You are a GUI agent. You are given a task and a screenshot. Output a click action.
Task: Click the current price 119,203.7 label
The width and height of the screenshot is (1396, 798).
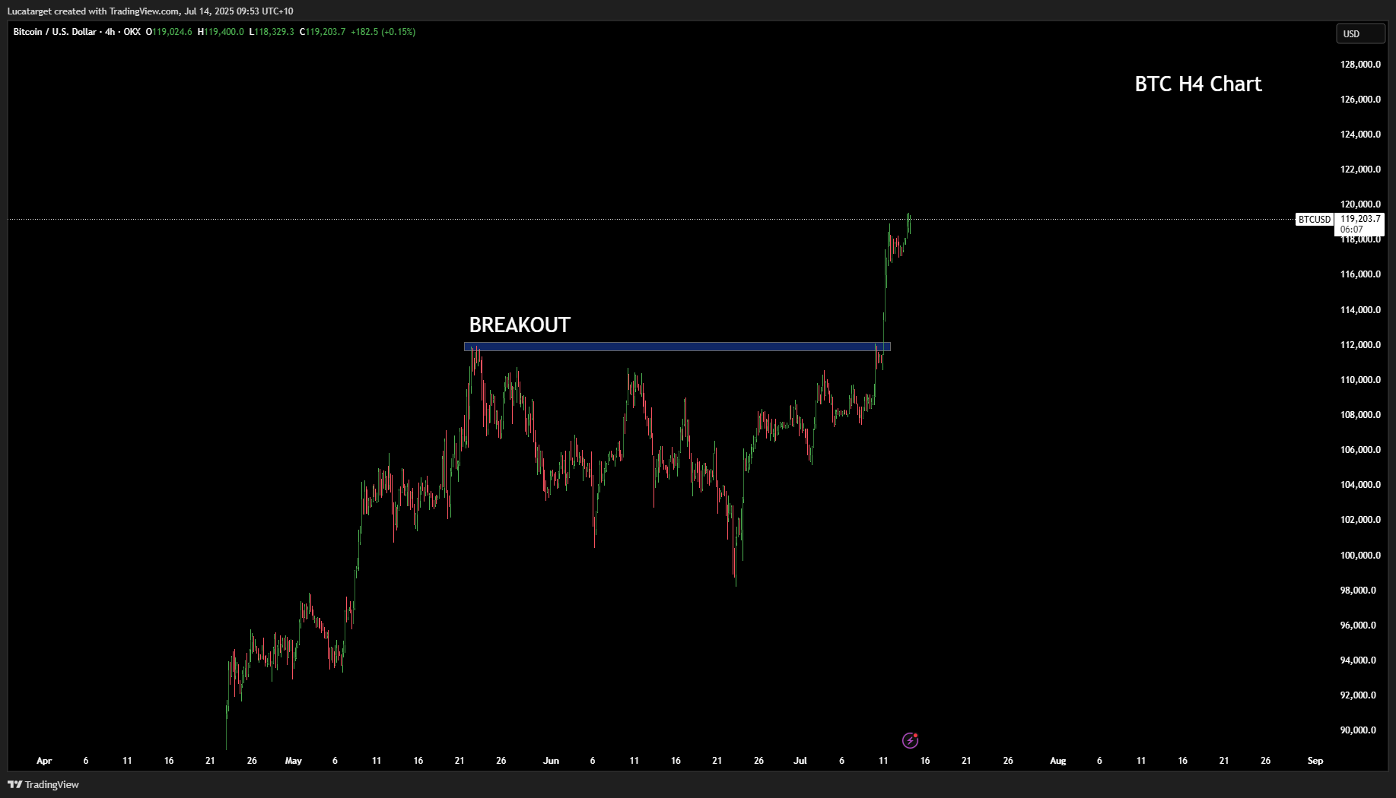click(x=1360, y=219)
